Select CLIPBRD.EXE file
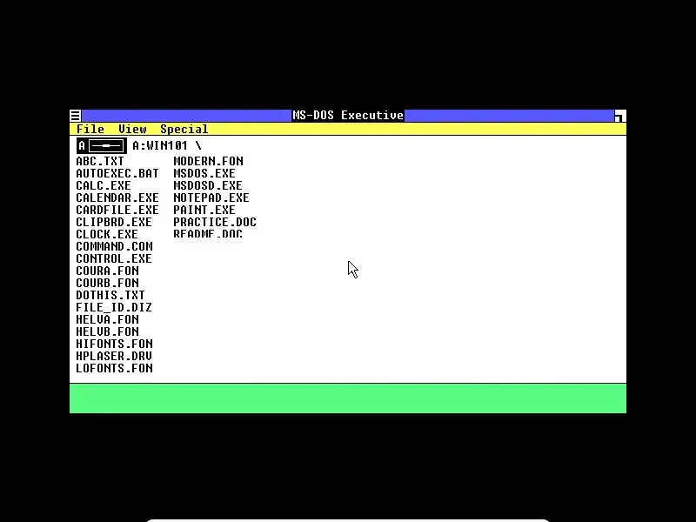 pyautogui.click(x=114, y=222)
